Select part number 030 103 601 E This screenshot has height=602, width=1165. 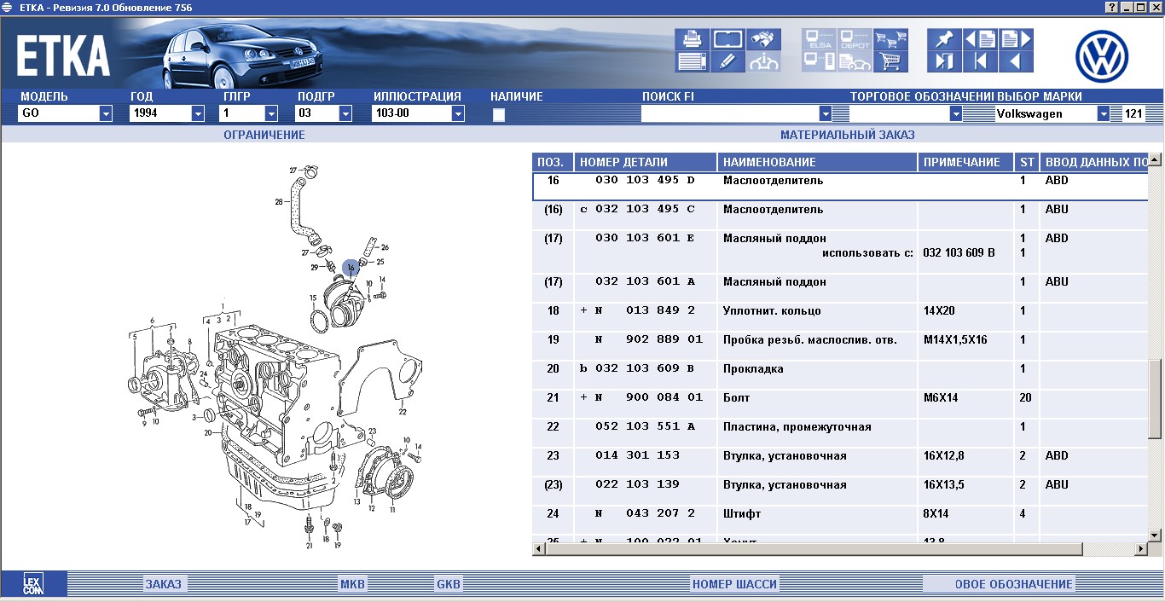pos(645,238)
